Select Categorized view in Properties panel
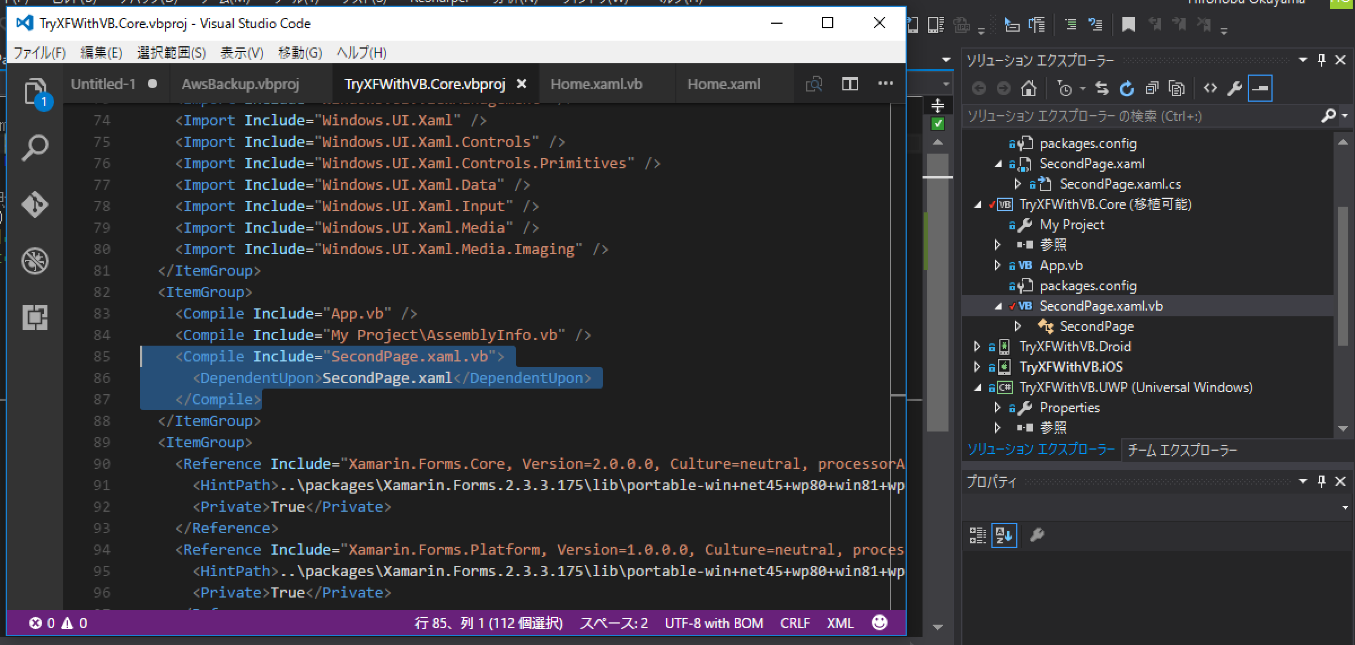The width and height of the screenshot is (1355, 645). coord(977,535)
